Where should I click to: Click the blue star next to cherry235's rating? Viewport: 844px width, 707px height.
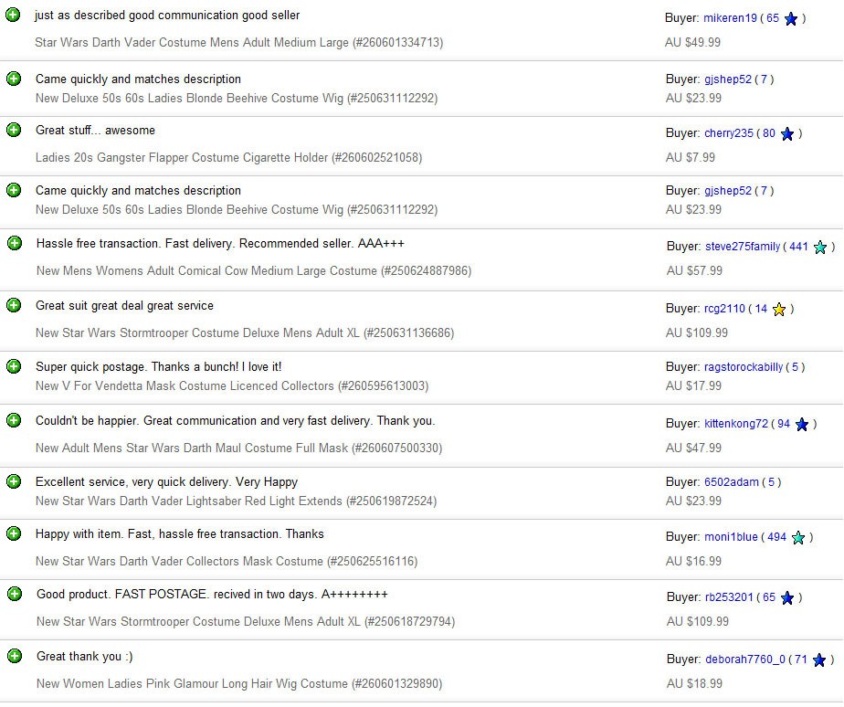click(x=787, y=134)
